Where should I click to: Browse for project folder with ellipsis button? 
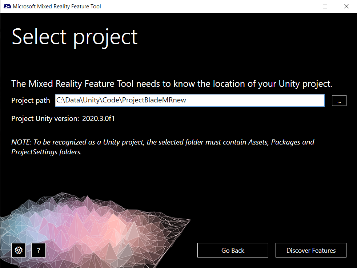[x=339, y=101]
